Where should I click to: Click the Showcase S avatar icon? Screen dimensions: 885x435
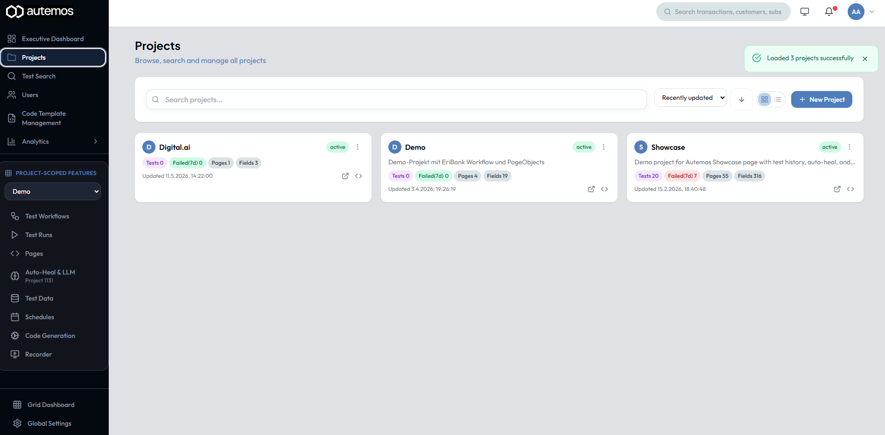(x=641, y=147)
